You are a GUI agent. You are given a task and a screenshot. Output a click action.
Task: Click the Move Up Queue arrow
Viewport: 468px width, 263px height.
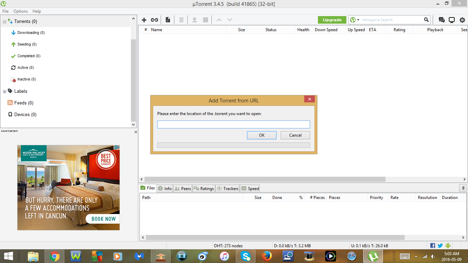point(219,20)
